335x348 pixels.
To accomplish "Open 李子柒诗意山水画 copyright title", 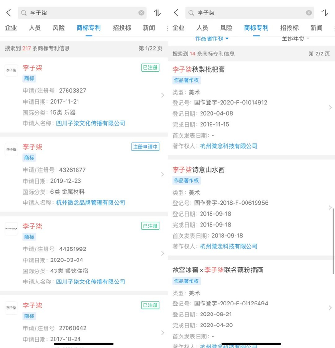I will point(199,170).
